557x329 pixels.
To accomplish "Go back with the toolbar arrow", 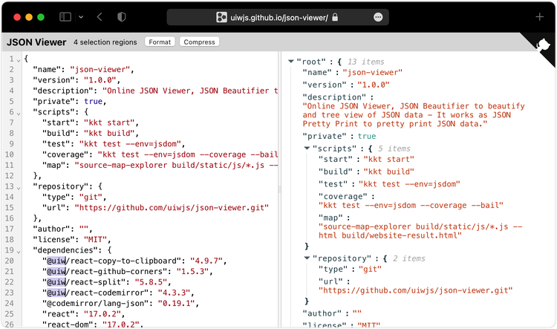I will (100, 16).
